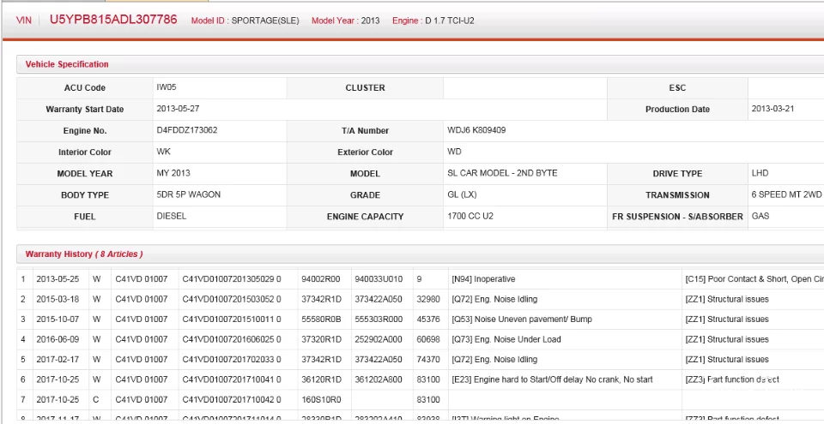Click the [E23] Engine hard to Start description
824x424 pixels.
(x=551, y=379)
